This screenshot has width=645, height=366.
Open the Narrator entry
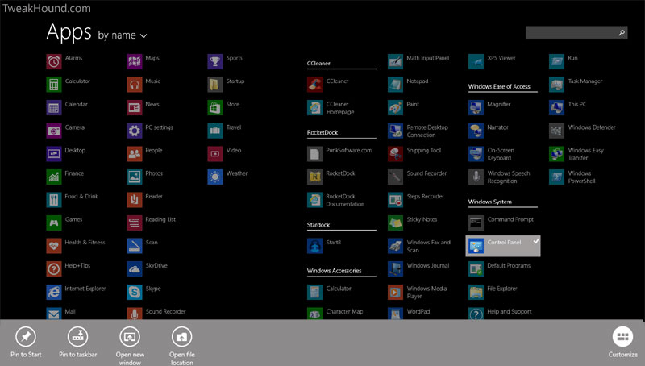(x=489, y=131)
